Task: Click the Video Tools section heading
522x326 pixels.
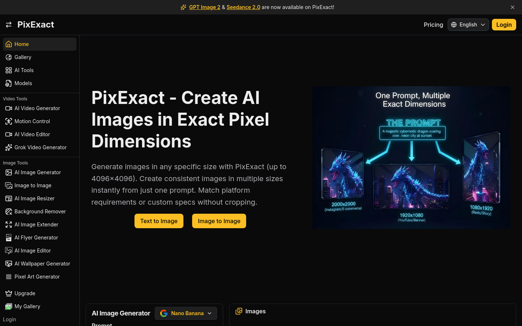Action: [x=15, y=99]
